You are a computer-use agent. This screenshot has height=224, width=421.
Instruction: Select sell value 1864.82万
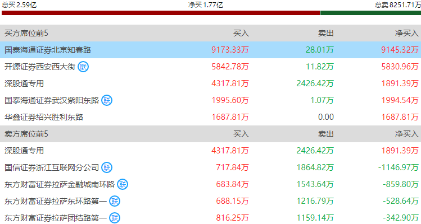[315, 167]
